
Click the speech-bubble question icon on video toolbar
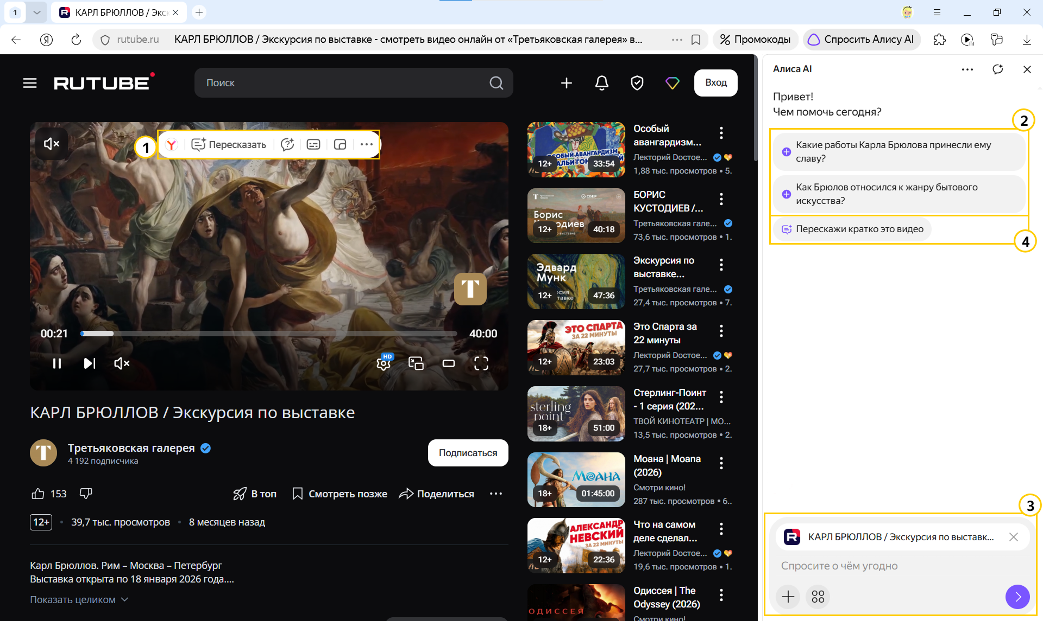coord(287,144)
